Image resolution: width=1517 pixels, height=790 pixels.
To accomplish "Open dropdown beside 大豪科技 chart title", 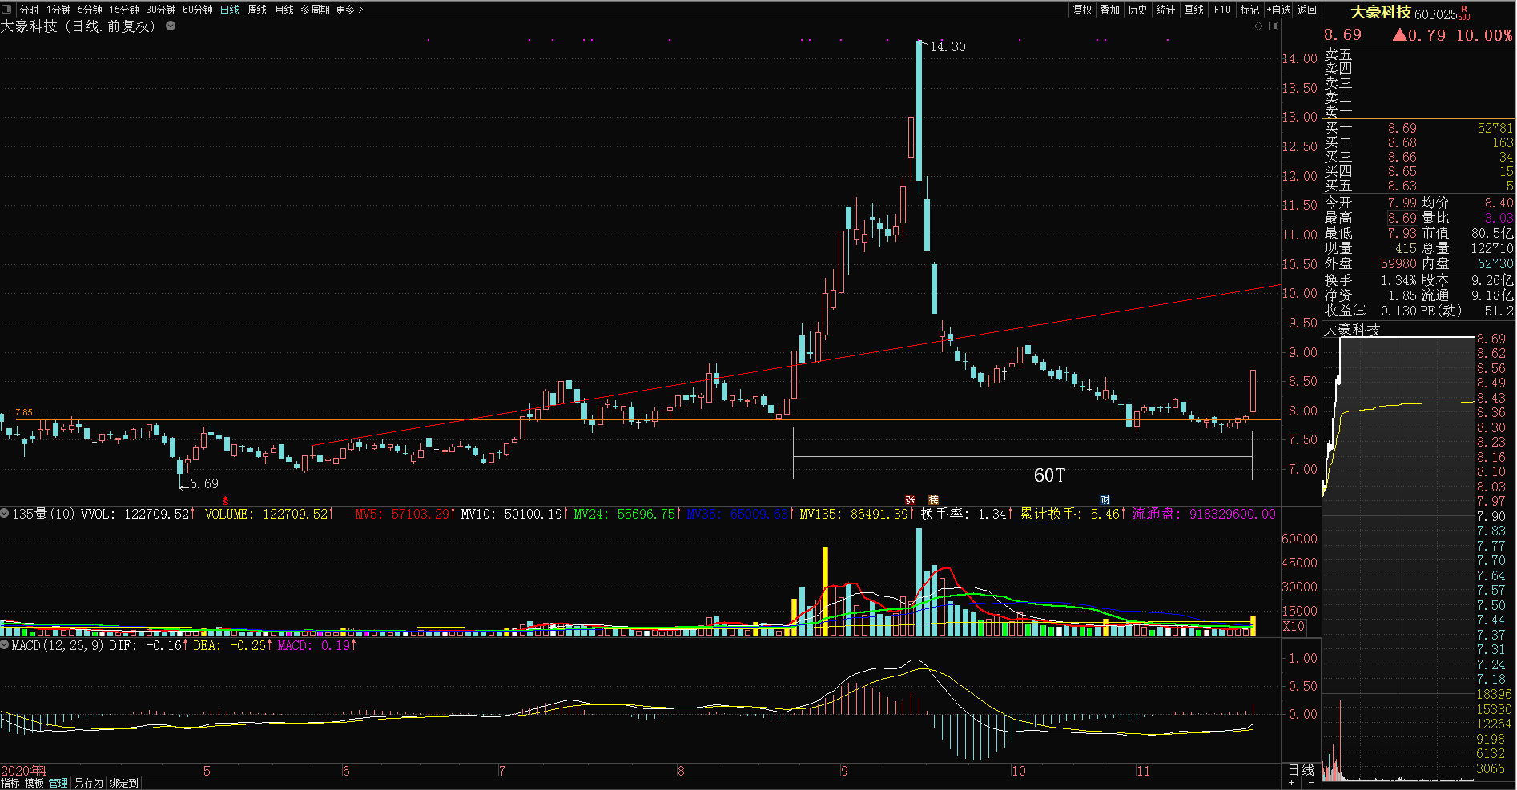I will pyautogui.click(x=171, y=26).
